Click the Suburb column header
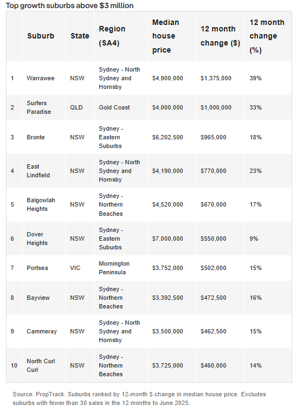This screenshot has width=296, height=412. click(x=41, y=36)
